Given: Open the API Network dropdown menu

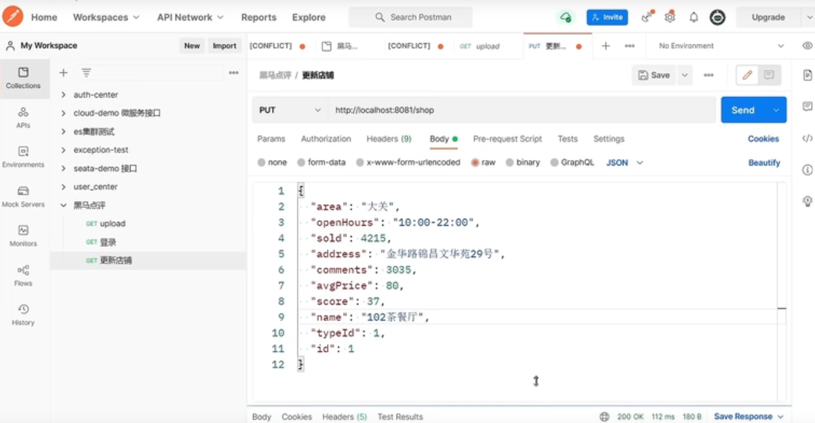Looking at the screenshot, I should coord(190,17).
